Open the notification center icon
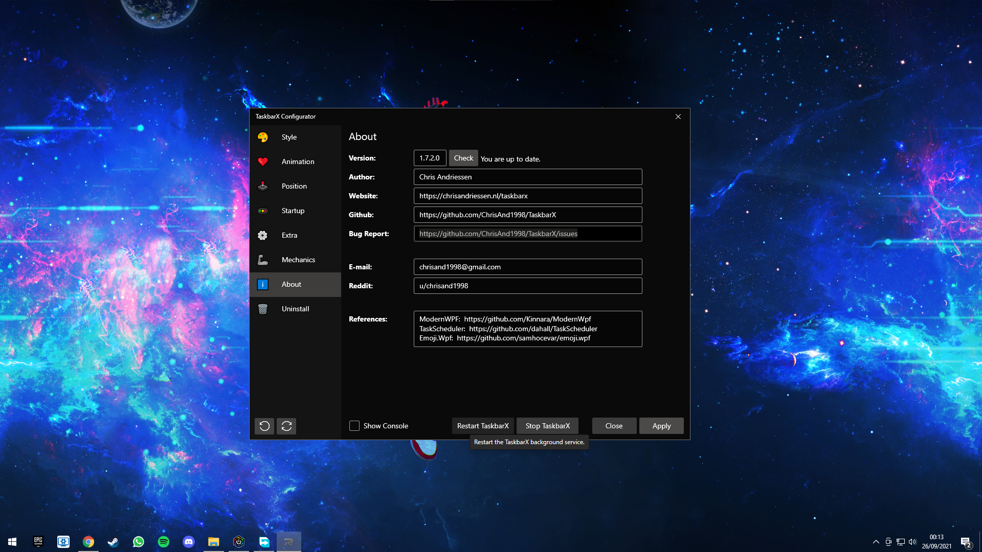Viewport: 982px width, 552px height. pyautogui.click(x=965, y=542)
